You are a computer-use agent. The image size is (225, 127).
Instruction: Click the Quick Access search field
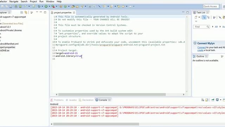coord(211,6)
